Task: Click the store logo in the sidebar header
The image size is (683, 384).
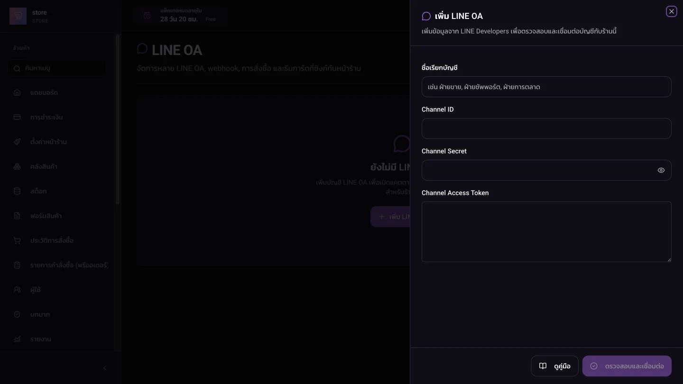Action: tap(18, 16)
